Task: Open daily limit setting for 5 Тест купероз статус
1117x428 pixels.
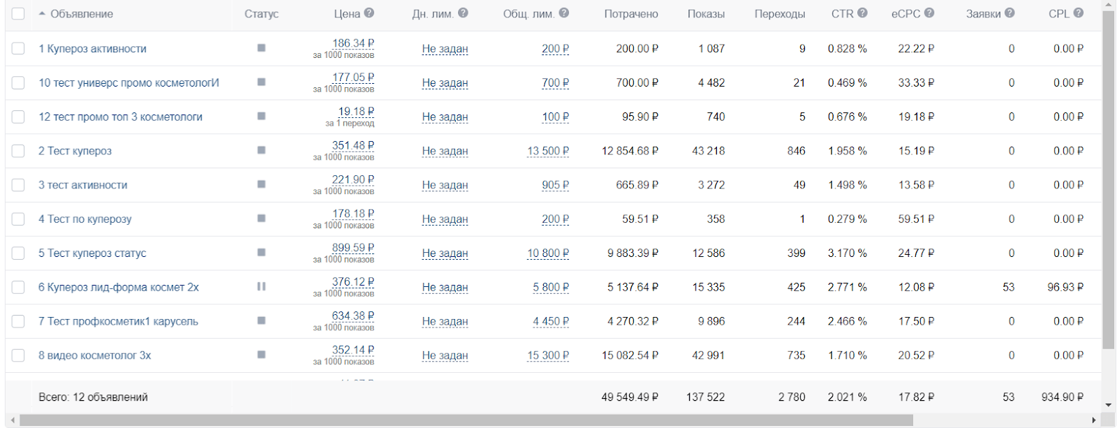Action: pyautogui.click(x=445, y=253)
